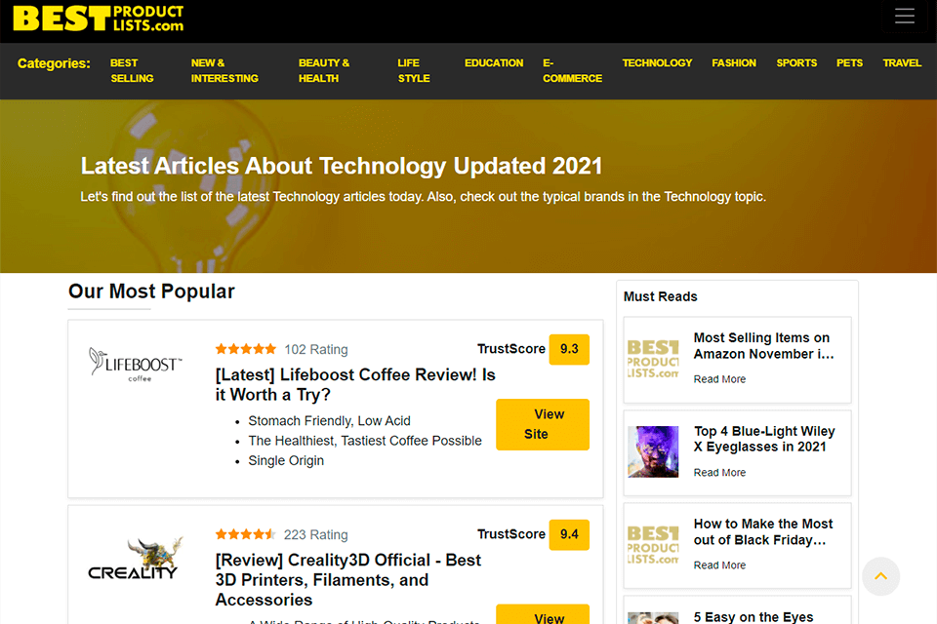Open 5 Easy on the Eyes article

[x=753, y=617]
